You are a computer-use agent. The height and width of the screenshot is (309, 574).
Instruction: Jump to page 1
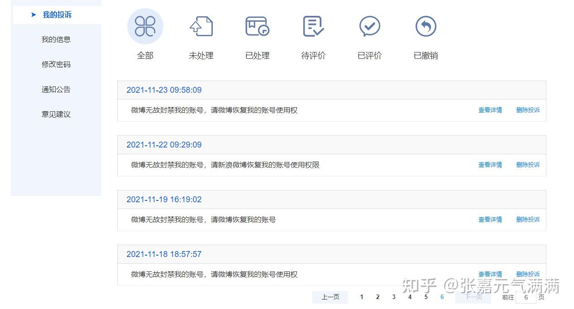(362, 297)
